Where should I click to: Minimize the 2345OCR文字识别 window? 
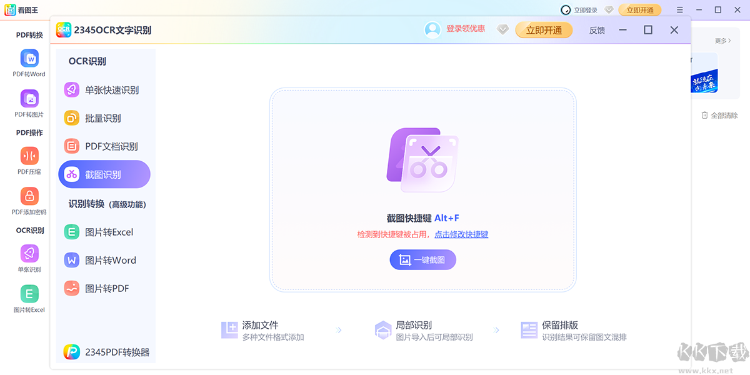click(623, 30)
